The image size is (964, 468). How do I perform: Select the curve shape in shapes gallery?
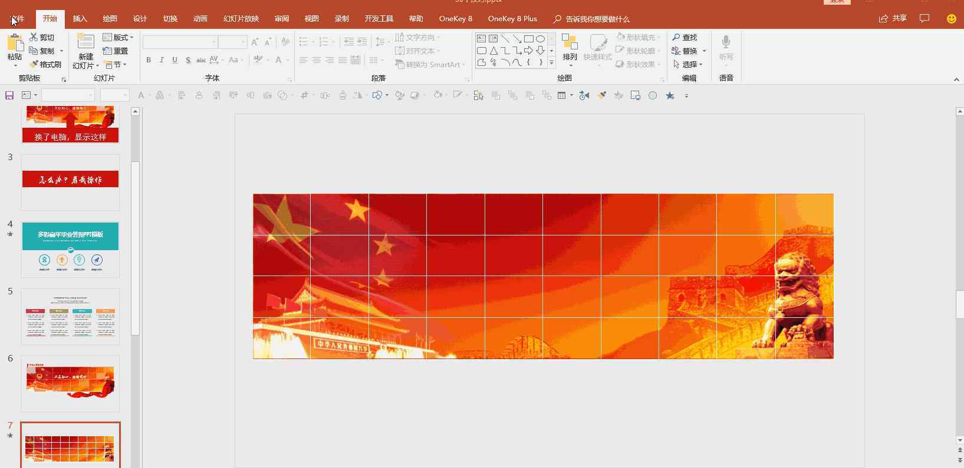516,62
